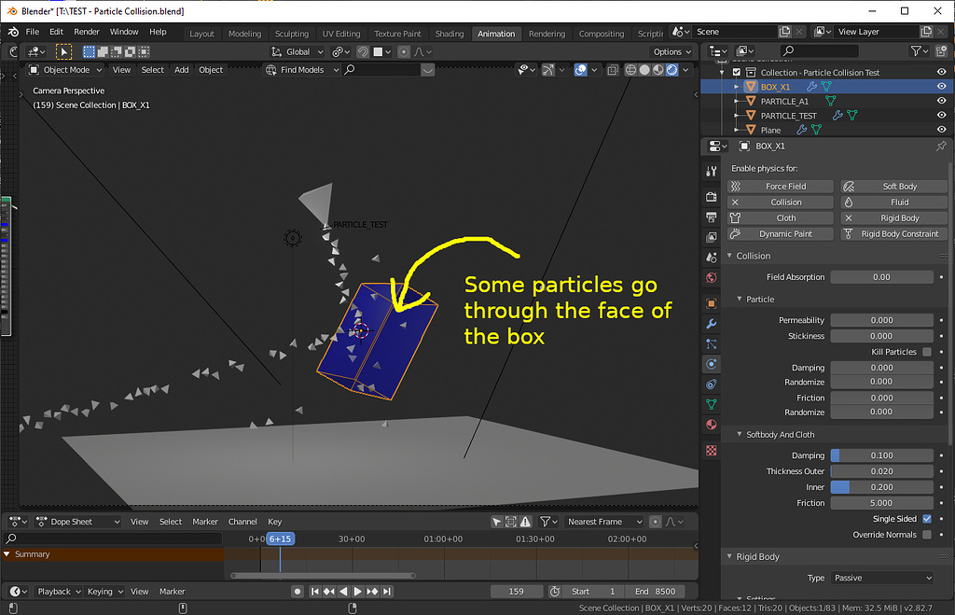Enable Kill Particles checkbox
The image size is (955, 615).
click(x=927, y=352)
